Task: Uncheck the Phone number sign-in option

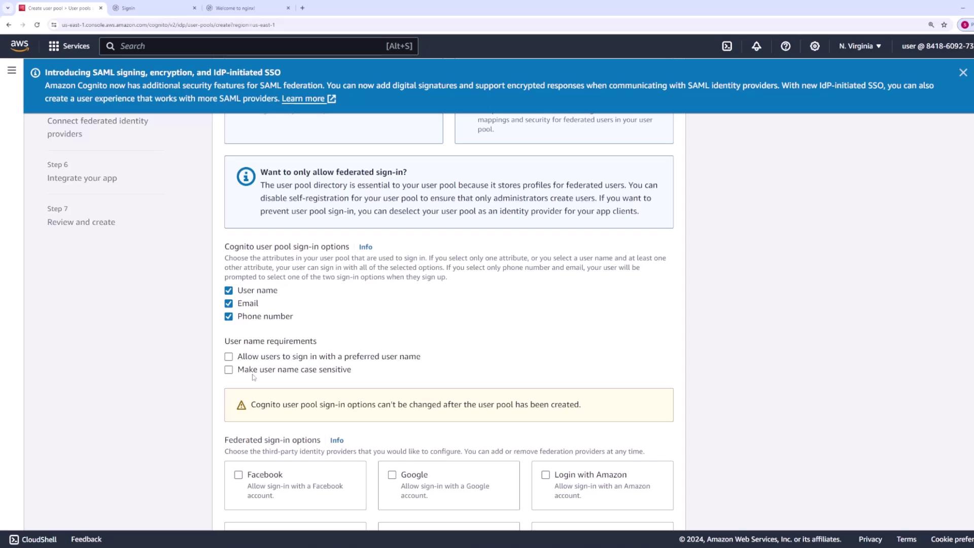Action: point(229,317)
